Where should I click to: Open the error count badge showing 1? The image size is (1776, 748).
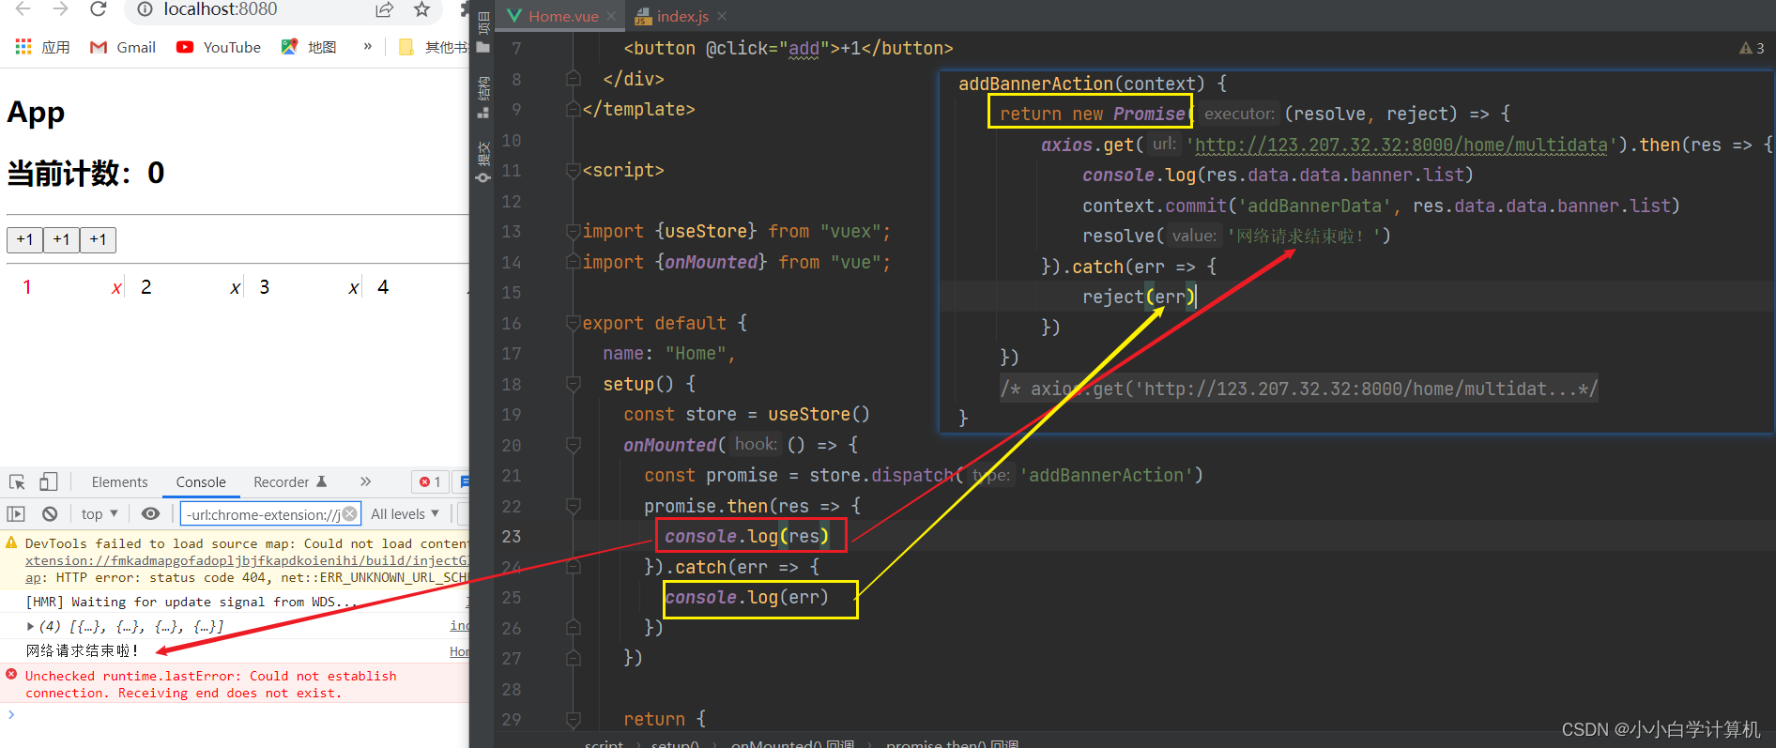click(x=430, y=481)
